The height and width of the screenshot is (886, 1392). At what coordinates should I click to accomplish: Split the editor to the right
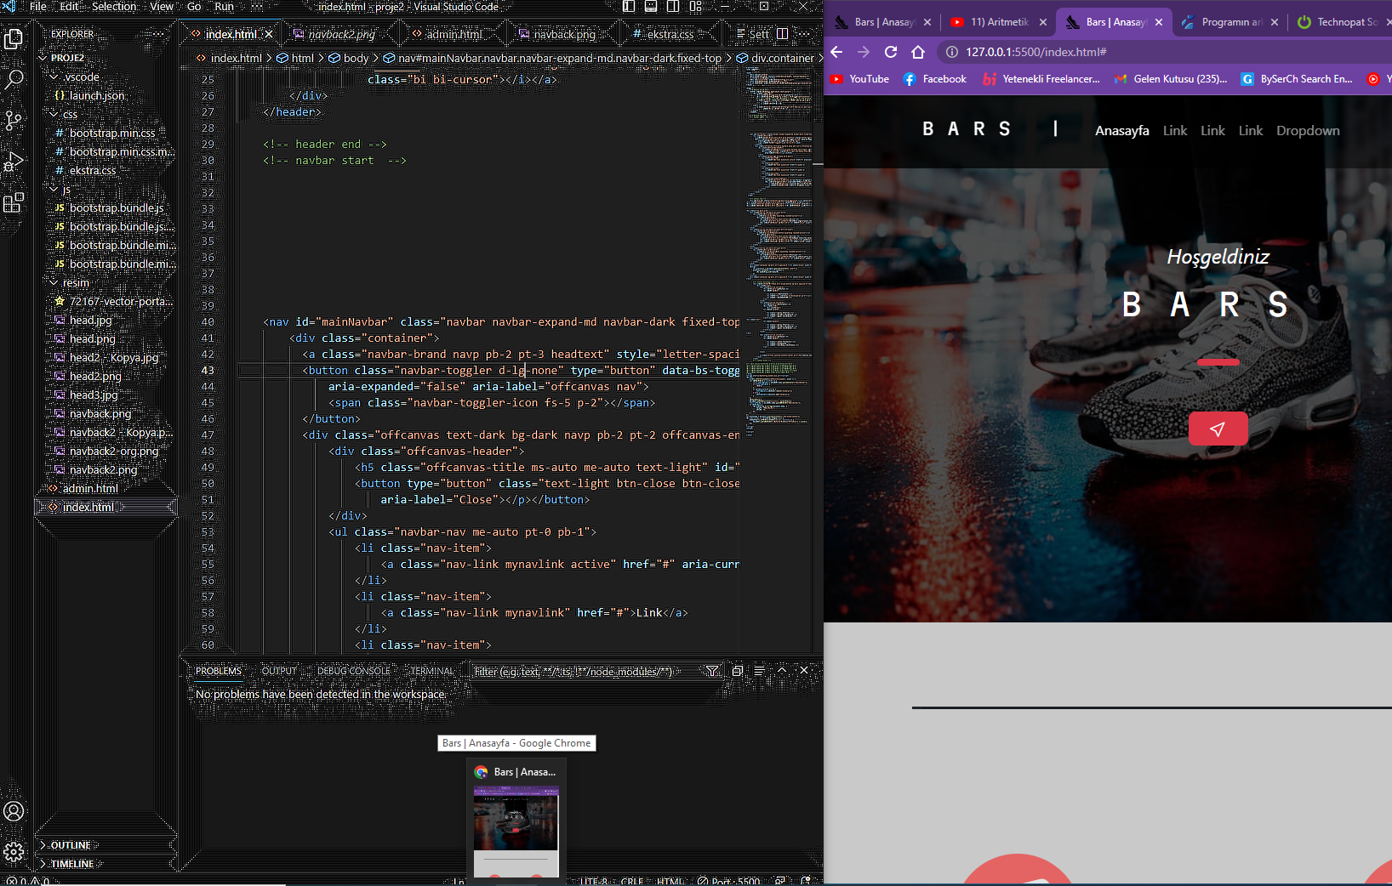click(782, 34)
